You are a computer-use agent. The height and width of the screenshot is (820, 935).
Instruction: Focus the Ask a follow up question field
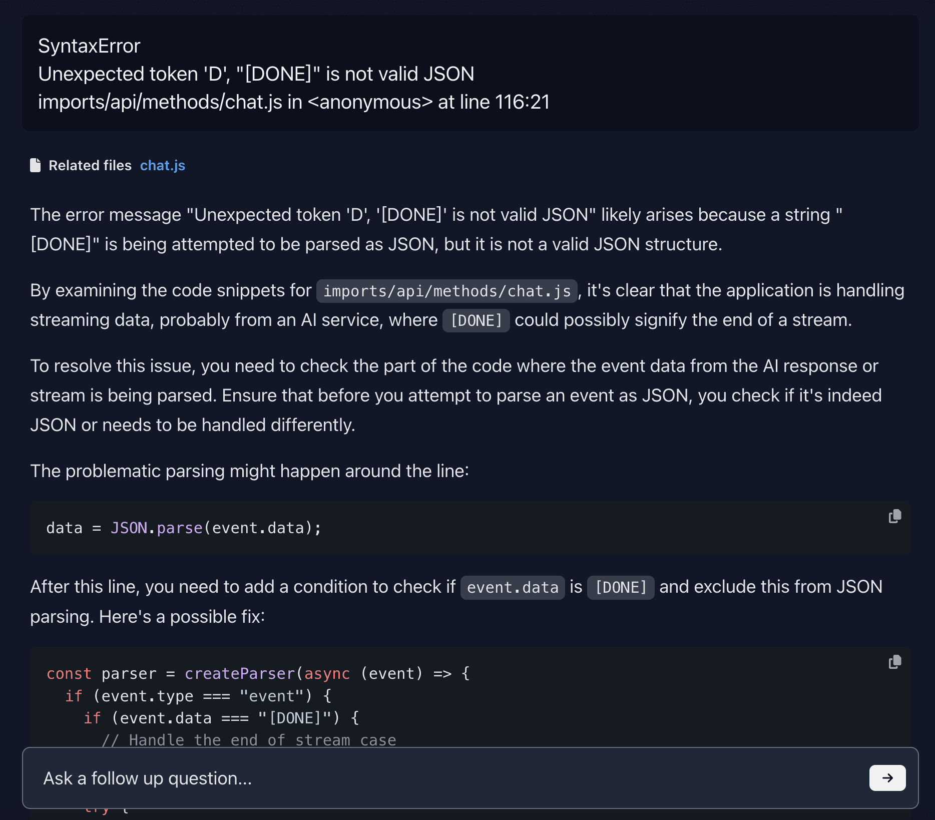coord(450,778)
